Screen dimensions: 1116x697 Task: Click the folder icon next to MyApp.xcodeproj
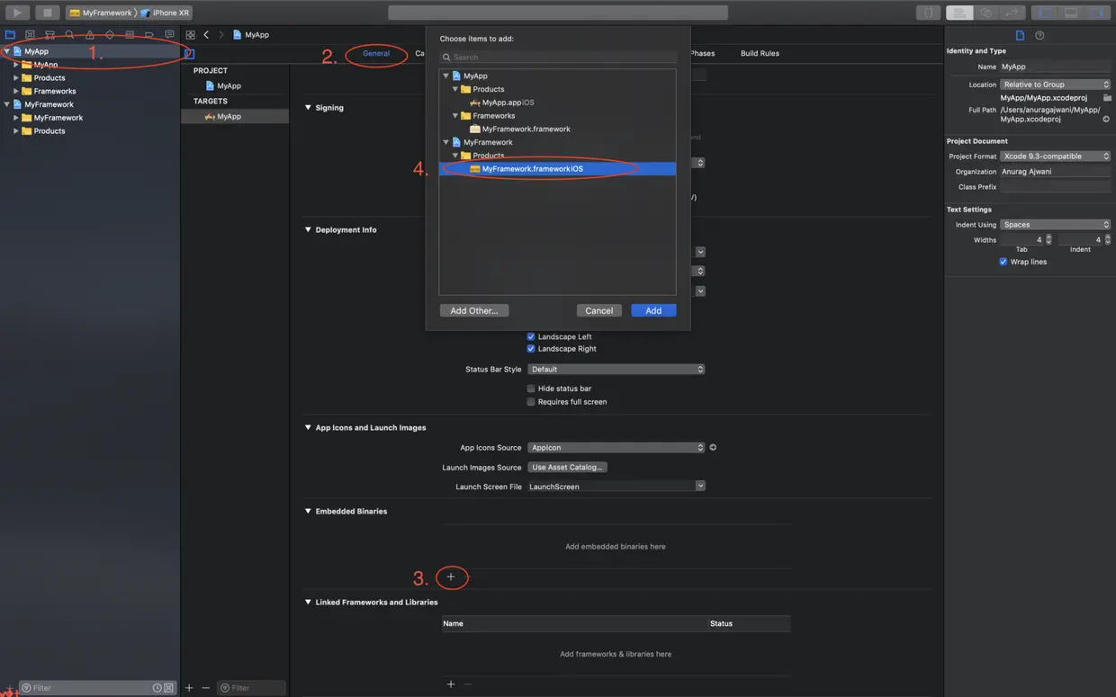point(1106,97)
